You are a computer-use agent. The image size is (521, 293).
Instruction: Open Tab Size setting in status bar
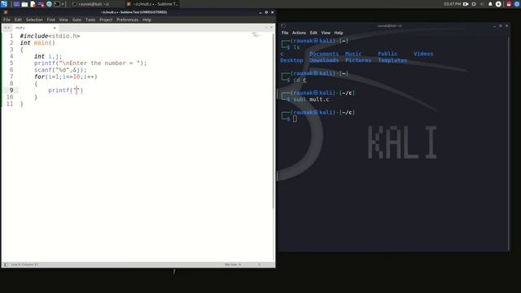[x=233, y=265]
